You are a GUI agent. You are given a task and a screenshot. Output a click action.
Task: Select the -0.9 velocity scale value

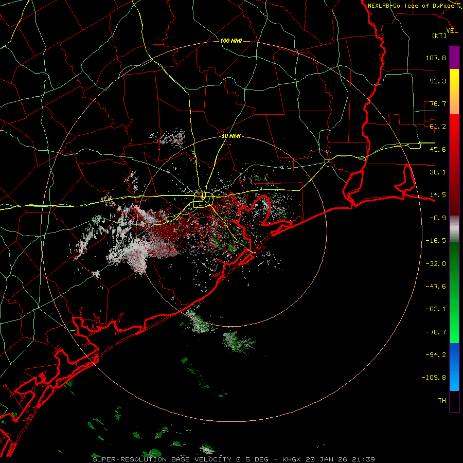(x=438, y=218)
